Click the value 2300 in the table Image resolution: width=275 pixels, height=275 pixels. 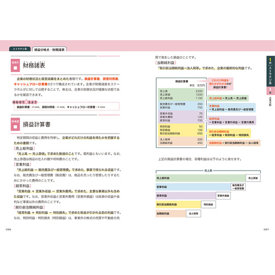pyautogui.click(x=199, y=91)
